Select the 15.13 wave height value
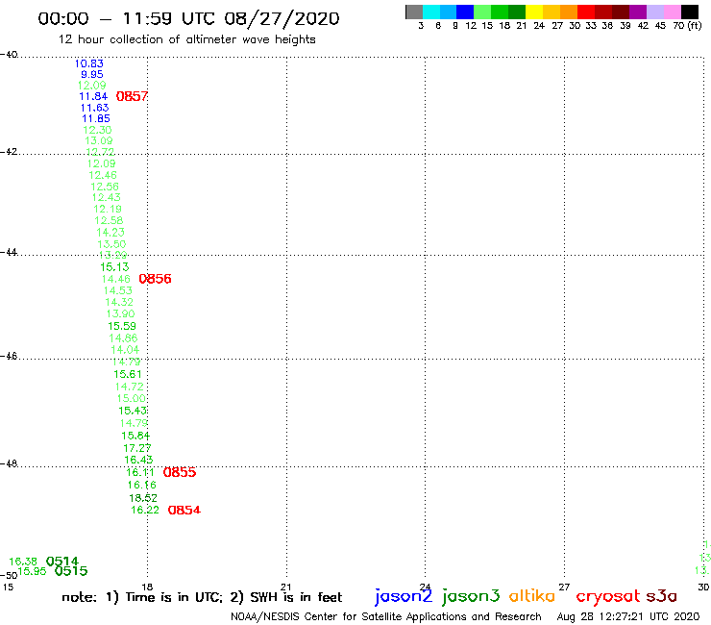 pyautogui.click(x=114, y=267)
